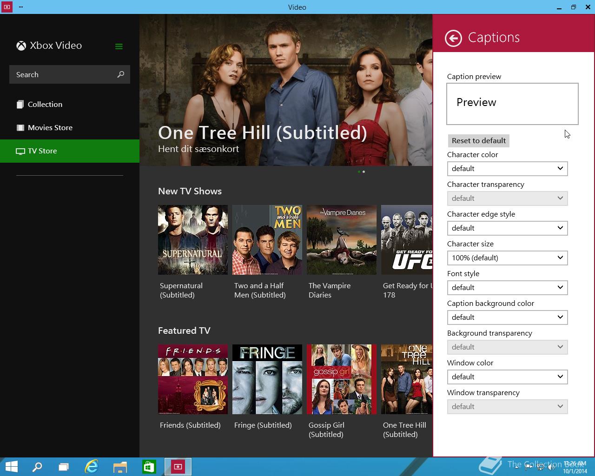Viewport: 595px width, 476px height.
Task: Go to Movies Store
Action: 70,127
